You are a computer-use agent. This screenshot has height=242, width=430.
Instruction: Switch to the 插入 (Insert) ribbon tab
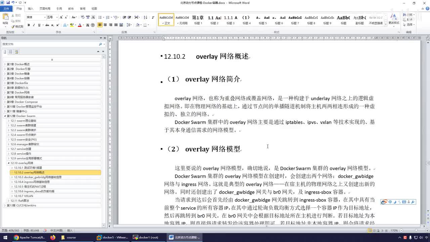[x=31, y=8]
